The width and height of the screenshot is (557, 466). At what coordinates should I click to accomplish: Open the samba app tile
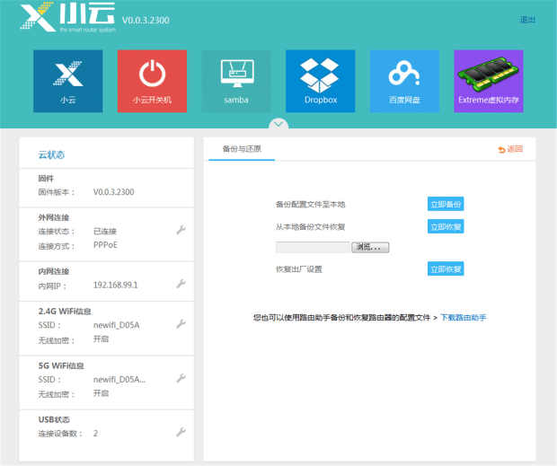pos(236,81)
